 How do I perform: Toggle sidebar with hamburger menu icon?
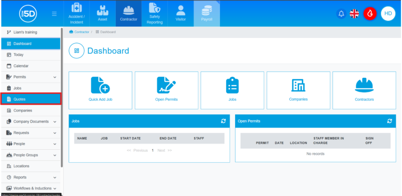54,14
